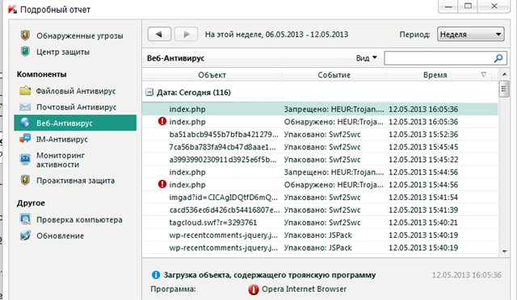Go to previous week with back arrow
The width and height of the screenshot is (517, 300).
point(159,34)
